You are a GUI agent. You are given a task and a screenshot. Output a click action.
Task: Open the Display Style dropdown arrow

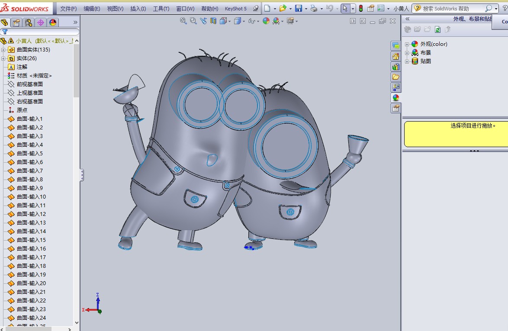point(244,21)
